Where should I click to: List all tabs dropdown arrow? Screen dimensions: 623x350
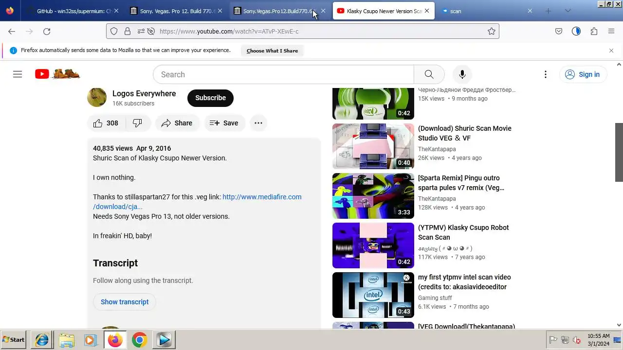pyautogui.click(x=568, y=11)
